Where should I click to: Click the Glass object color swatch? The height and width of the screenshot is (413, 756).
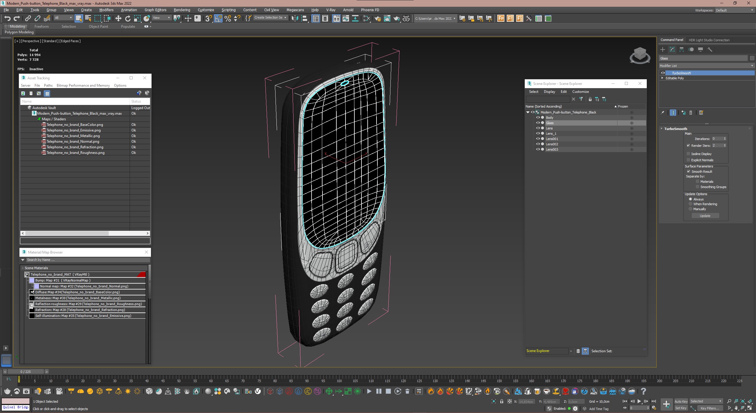pos(752,58)
